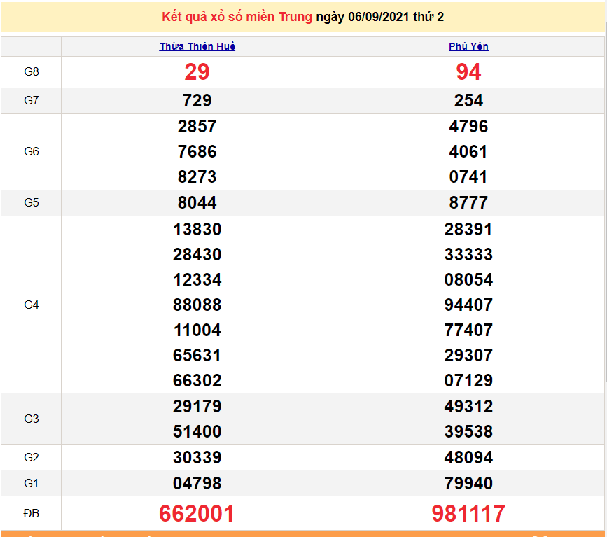Select the G4 number 94407
607x537 pixels.
468,305
